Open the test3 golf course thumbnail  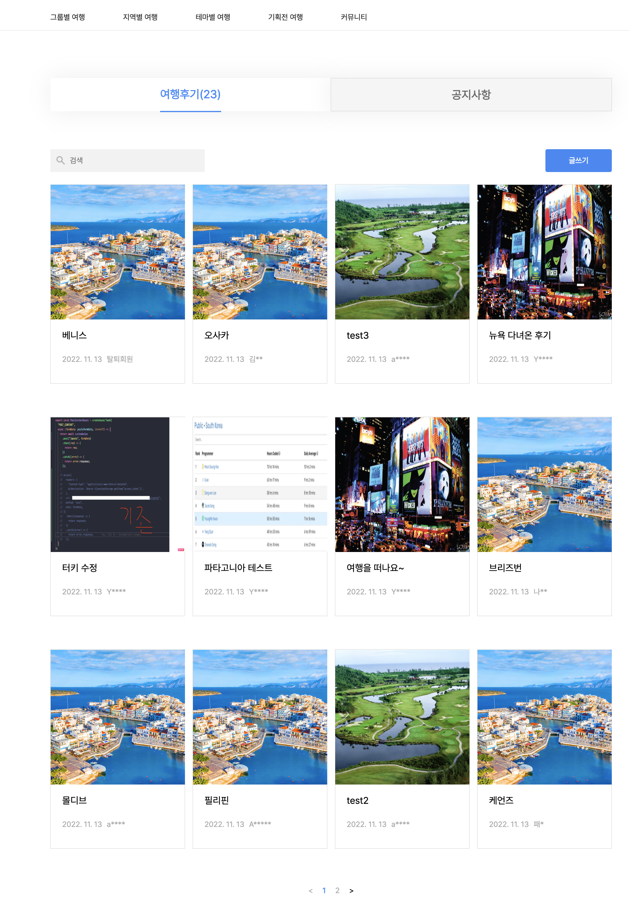402,252
